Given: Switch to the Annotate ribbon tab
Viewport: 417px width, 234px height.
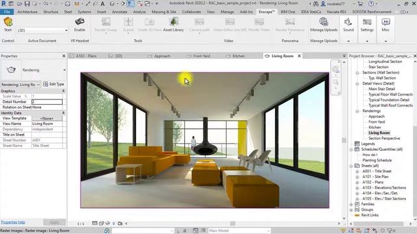Looking at the screenshot, I should [119, 12].
